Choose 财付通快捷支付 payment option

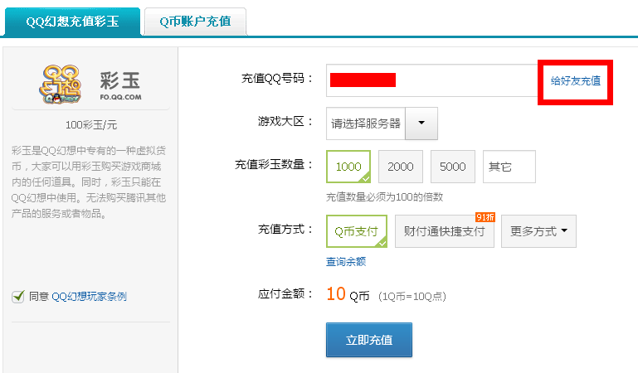[444, 231]
